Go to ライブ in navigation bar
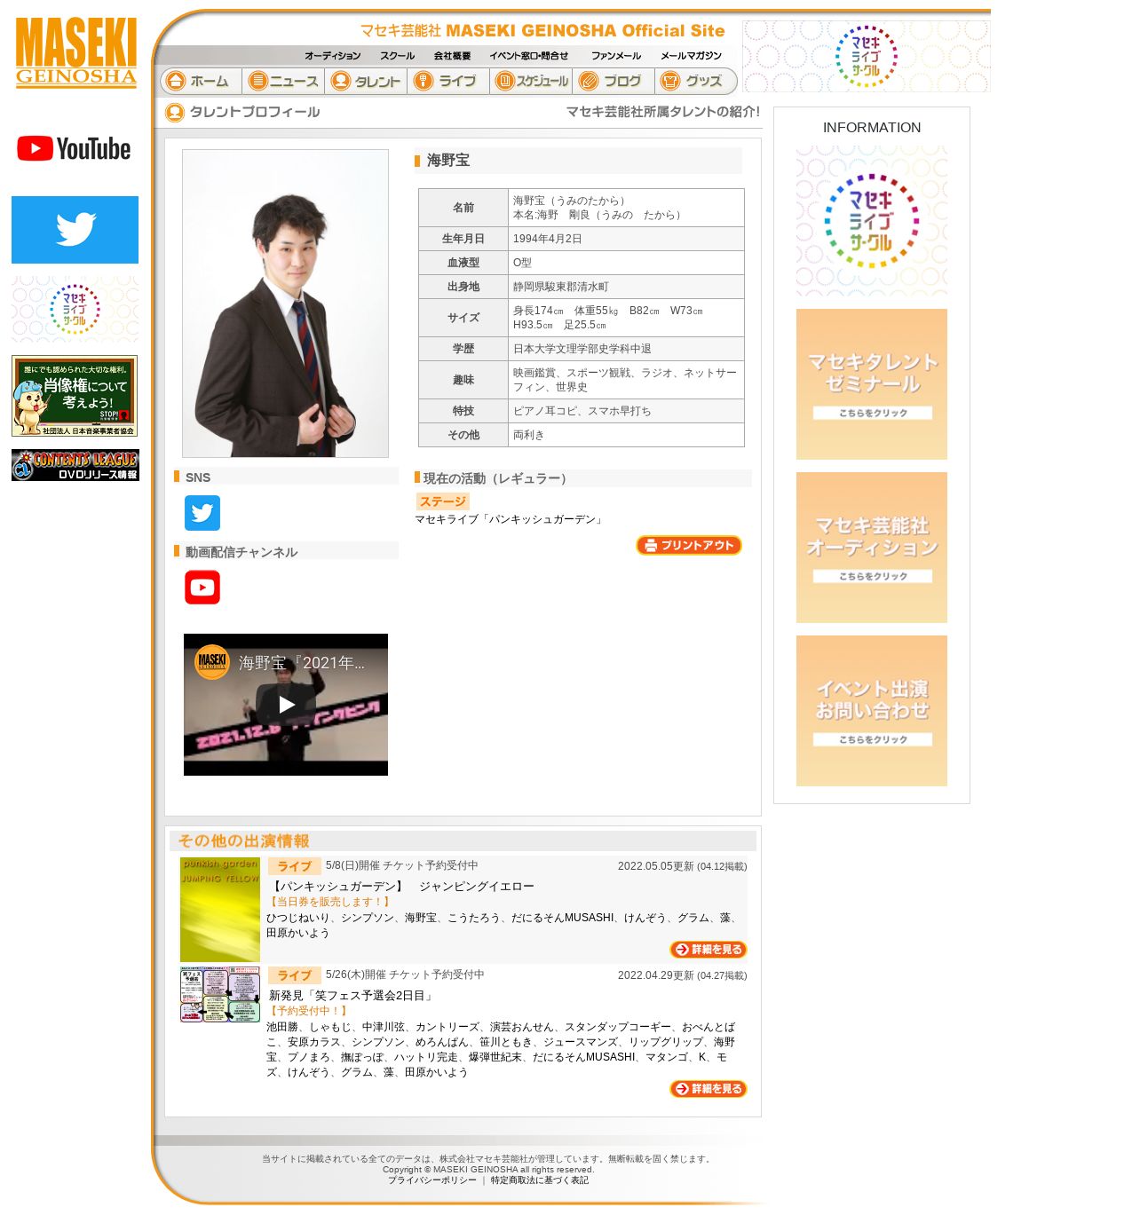Viewport: 1140px width, 1223px height. pos(448,81)
